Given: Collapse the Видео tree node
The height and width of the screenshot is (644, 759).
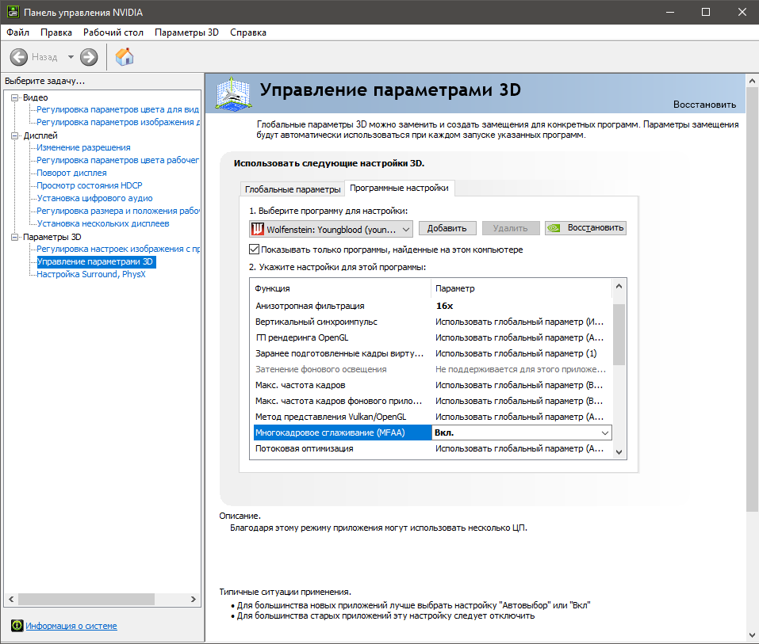Looking at the screenshot, I should click(x=14, y=97).
